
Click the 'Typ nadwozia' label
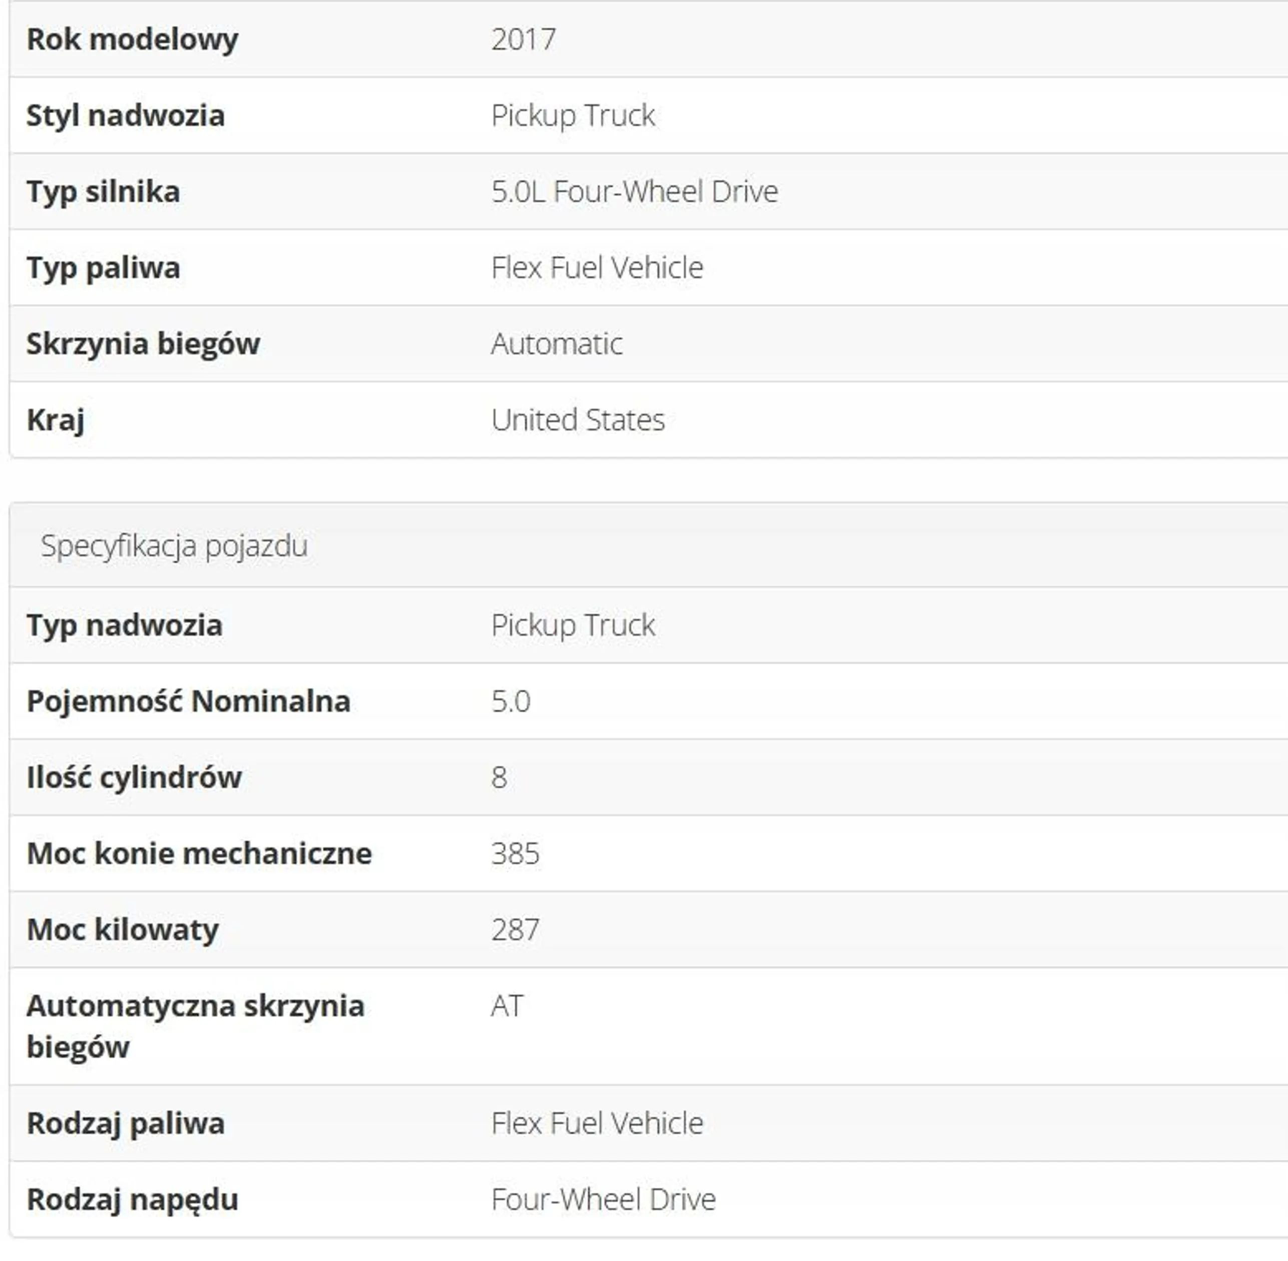point(124,625)
